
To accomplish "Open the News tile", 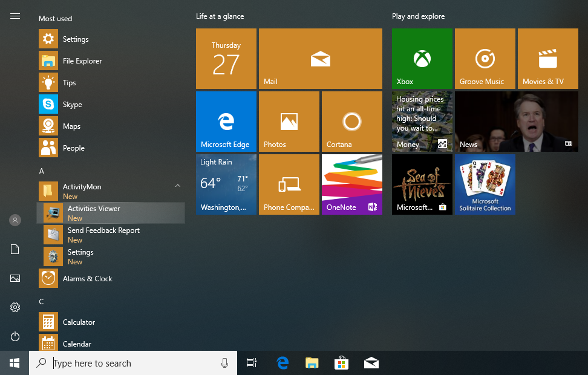I will [517, 122].
